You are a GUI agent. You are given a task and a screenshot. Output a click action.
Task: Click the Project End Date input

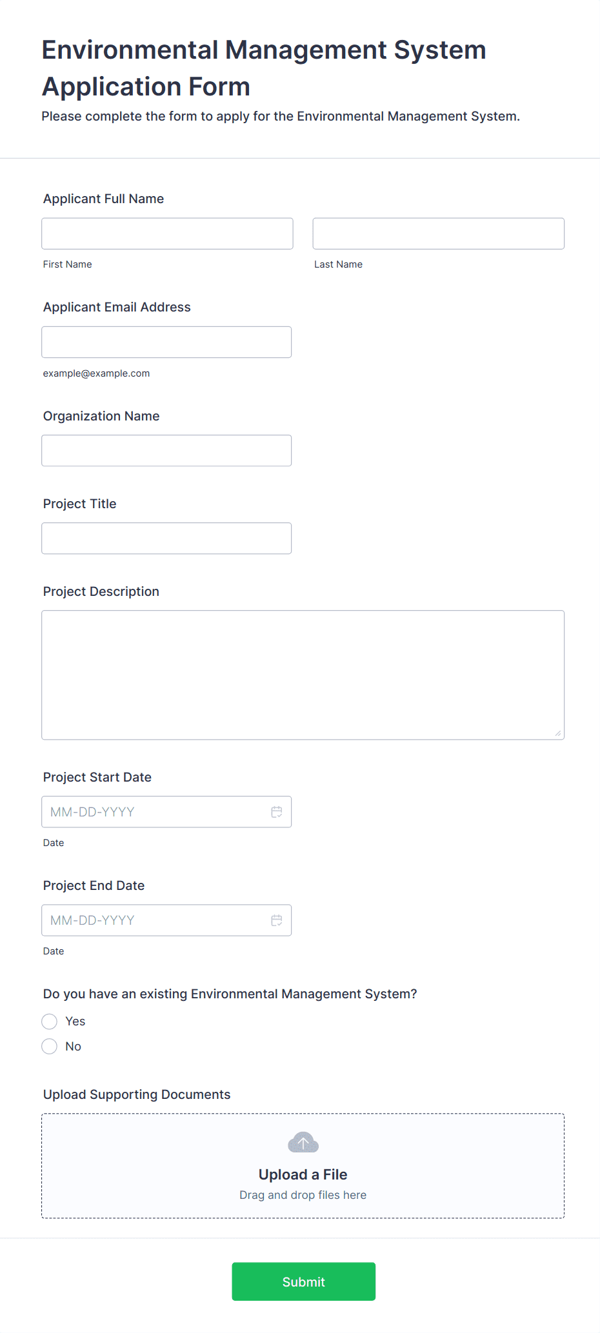click(x=155, y=920)
